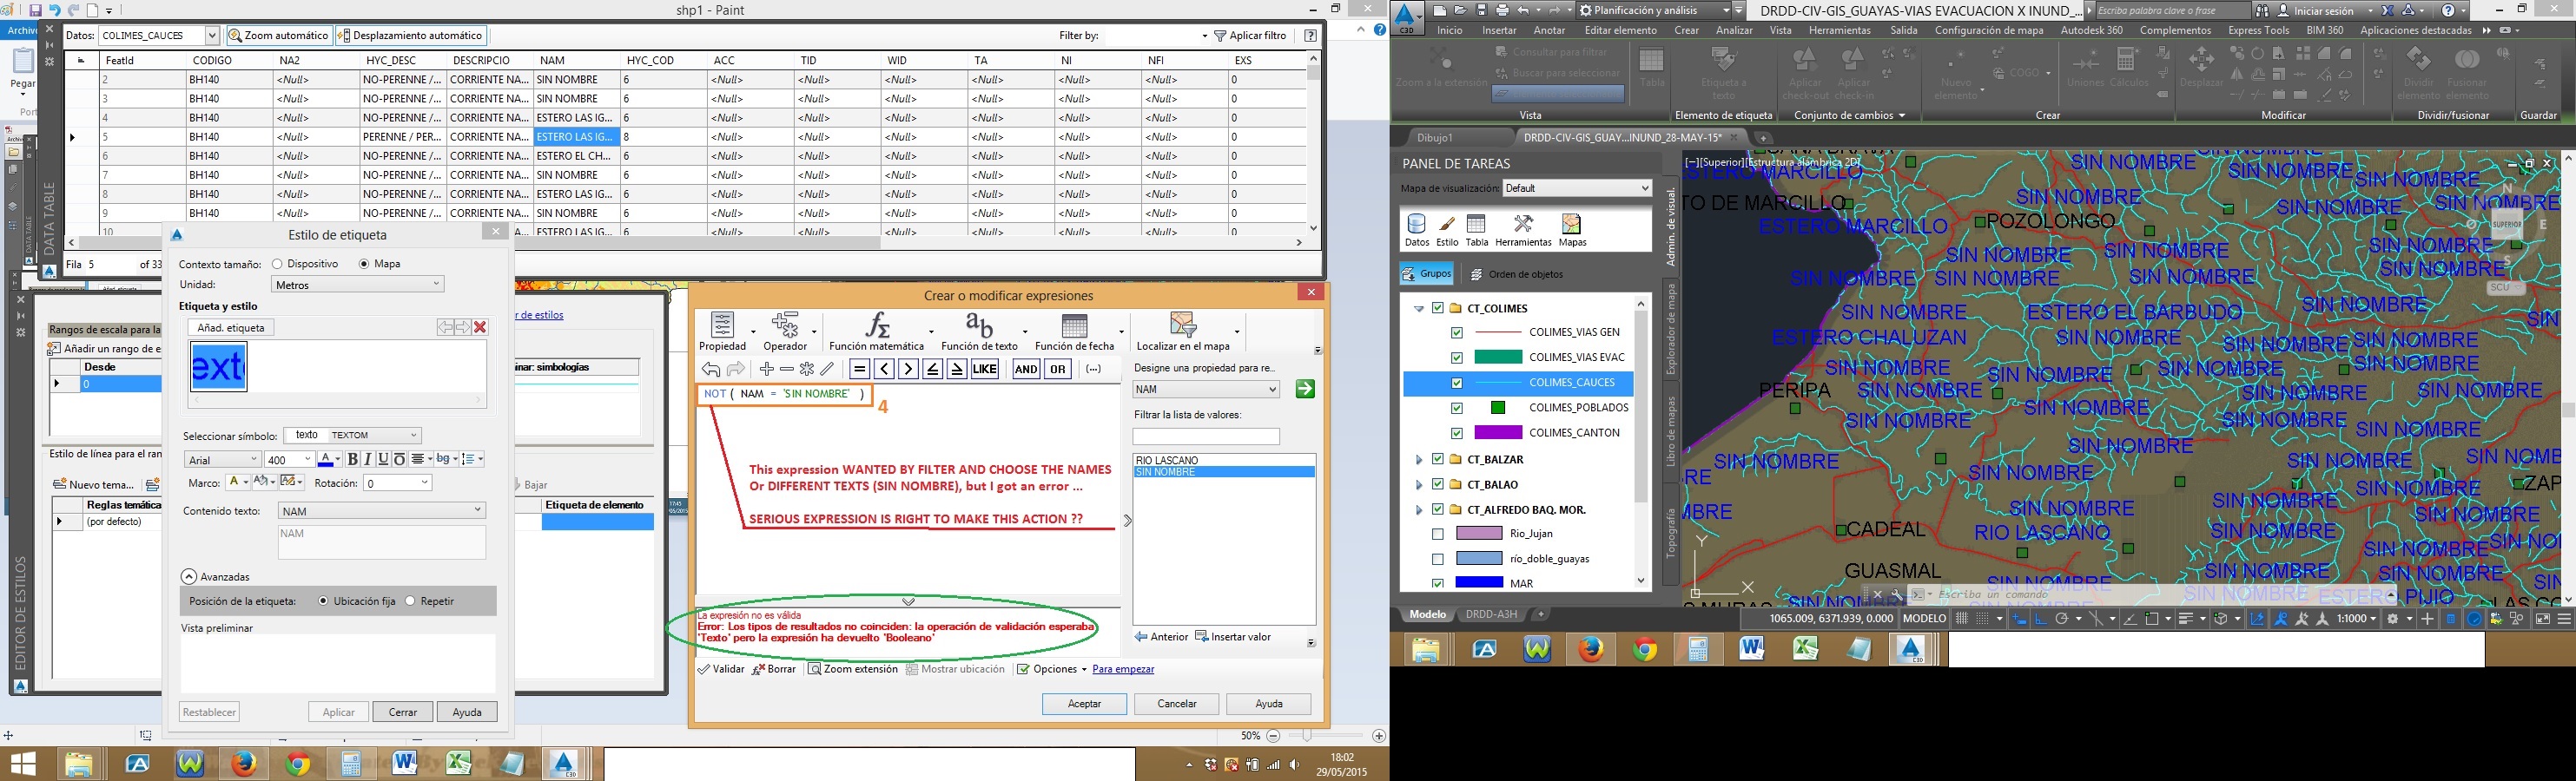
Task: Open the Mapa de visualización Default dropdown
Action: point(1643,187)
